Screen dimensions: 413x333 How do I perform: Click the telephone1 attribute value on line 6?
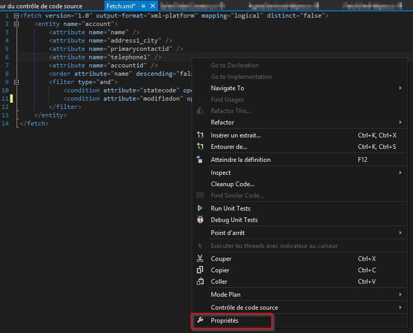click(129, 57)
